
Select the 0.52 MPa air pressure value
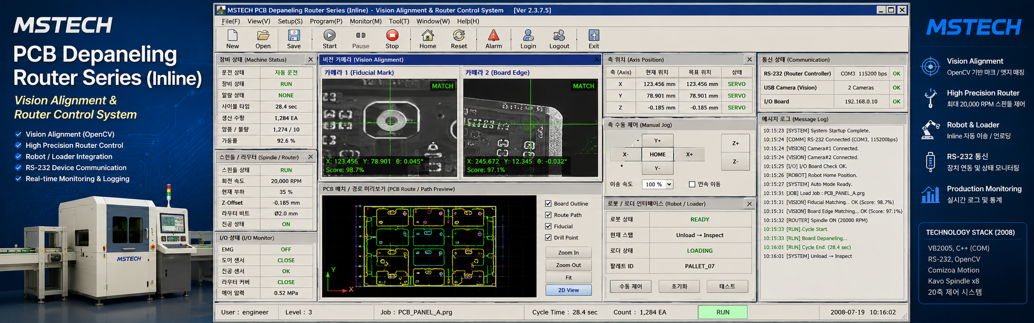[286, 293]
